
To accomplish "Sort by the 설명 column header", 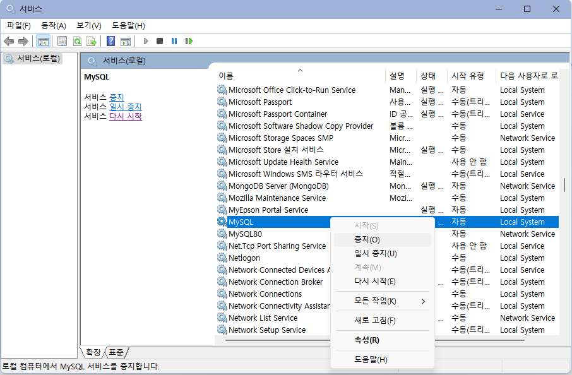I will coord(400,76).
